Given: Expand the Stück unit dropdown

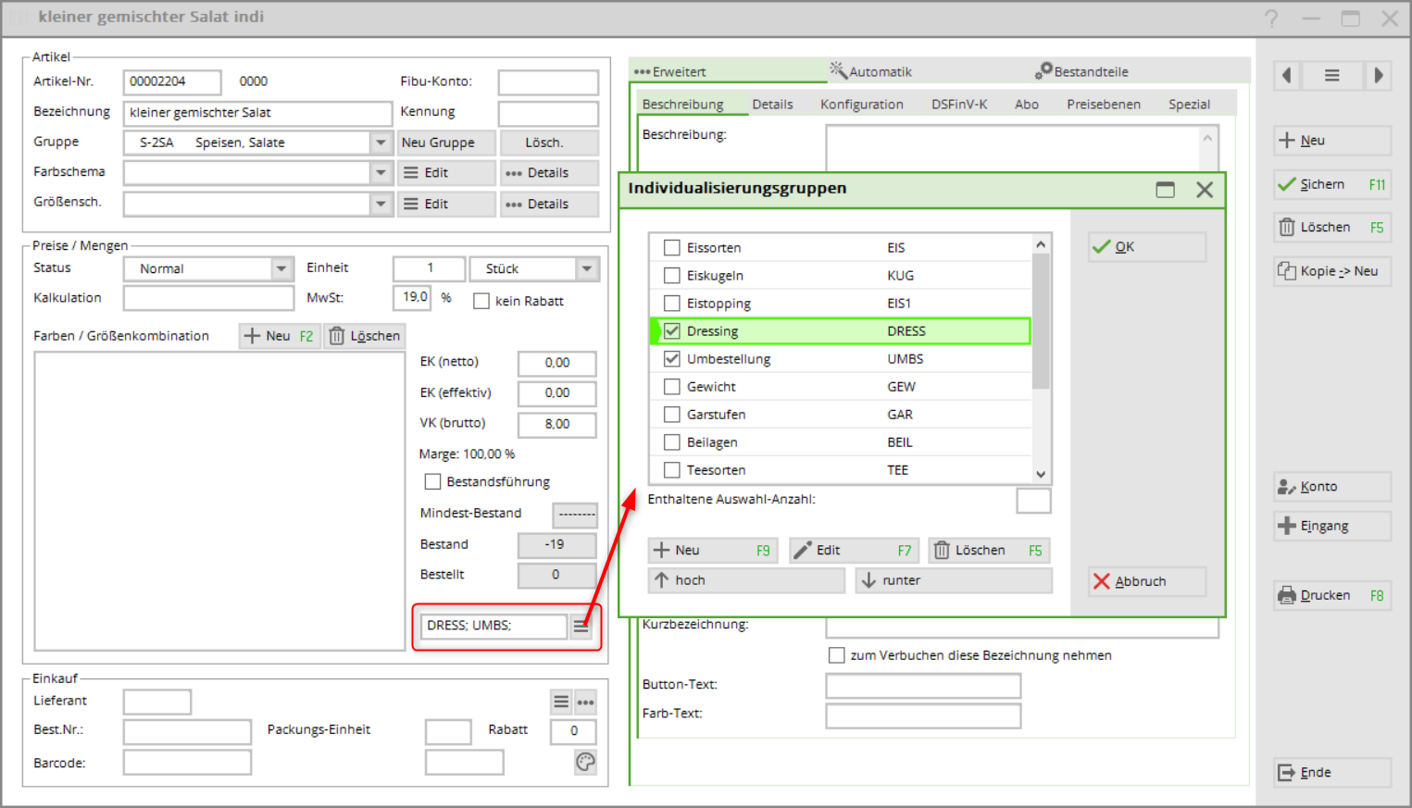Looking at the screenshot, I should pyautogui.click(x=587, y=268).
